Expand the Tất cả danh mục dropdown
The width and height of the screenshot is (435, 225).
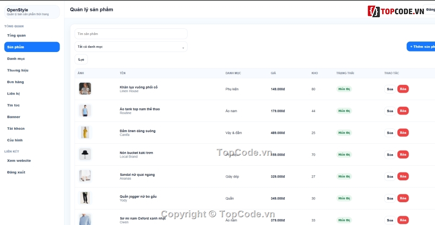pyautogui.click(x=131, y=47)
